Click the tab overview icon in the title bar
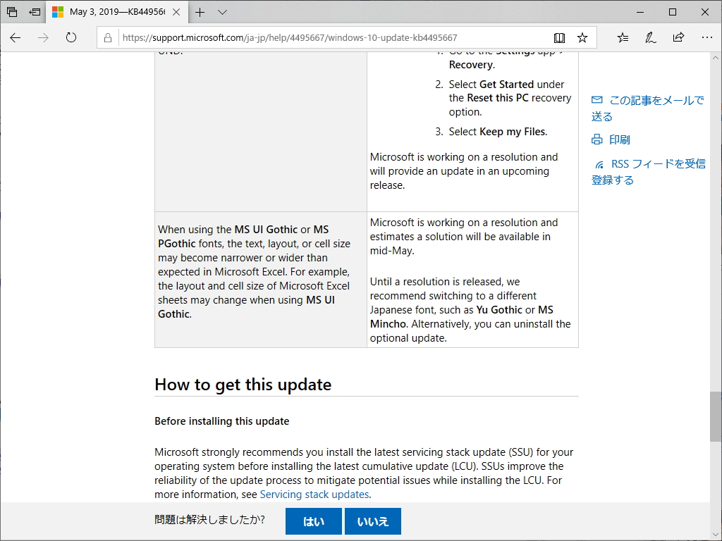Screen dimensions: 722x541 click(12, 12)
